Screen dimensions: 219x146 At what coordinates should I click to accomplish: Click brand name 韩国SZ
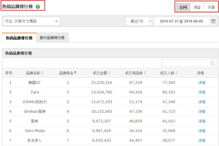(x=35, y=83)
